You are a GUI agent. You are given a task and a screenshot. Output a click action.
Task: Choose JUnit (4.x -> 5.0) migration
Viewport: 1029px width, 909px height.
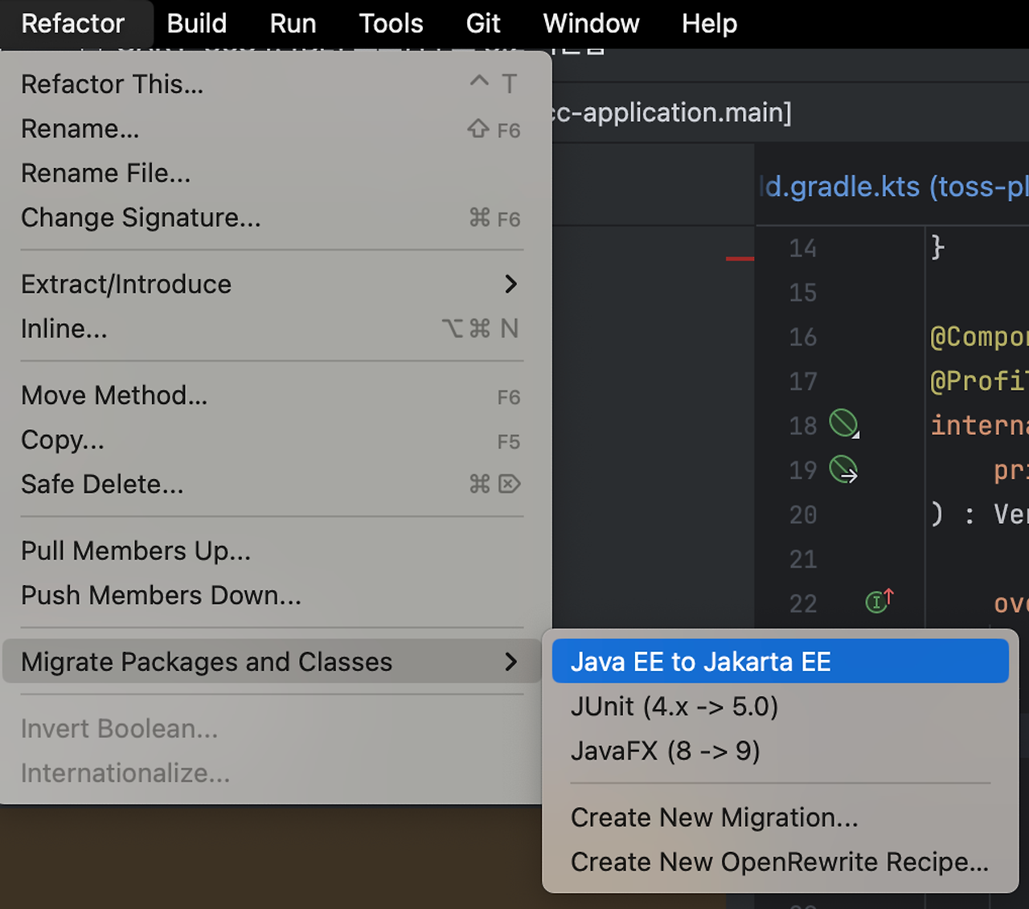tap(674, 706)
